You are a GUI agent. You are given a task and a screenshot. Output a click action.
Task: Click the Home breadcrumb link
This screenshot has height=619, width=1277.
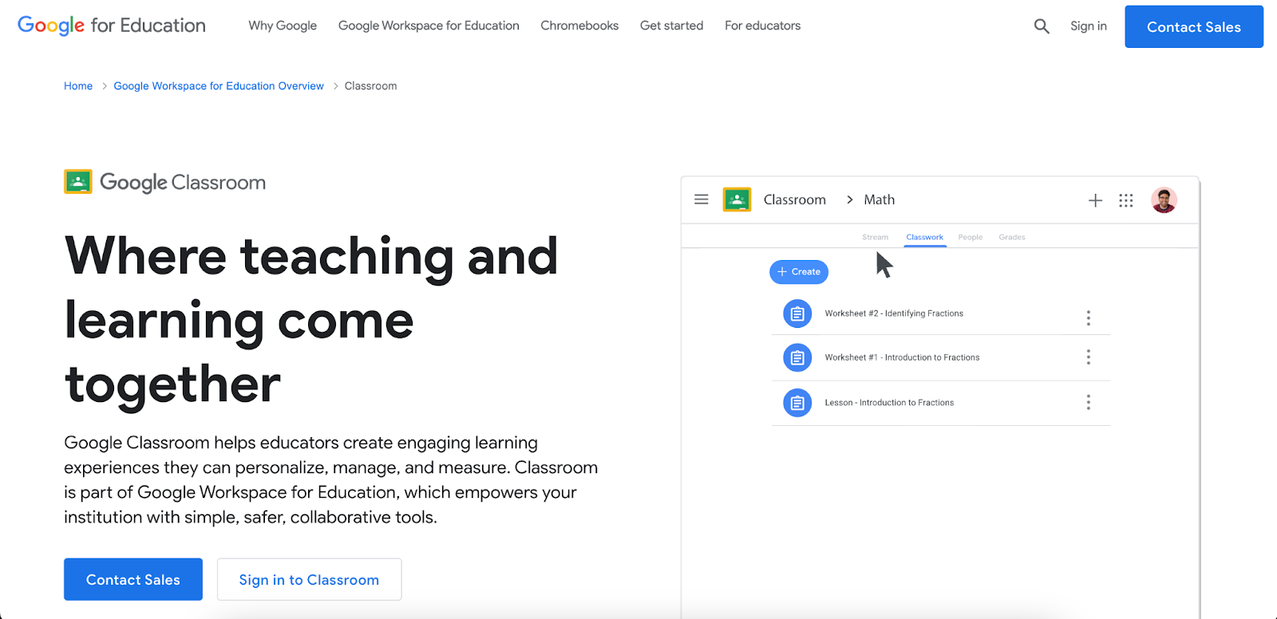point(78,86)
